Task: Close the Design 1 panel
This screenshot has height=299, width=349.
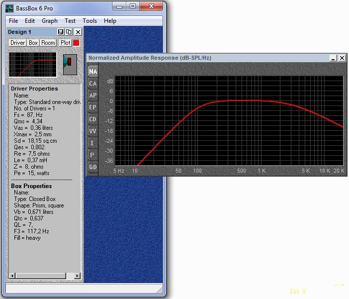Action: [78, 32]
